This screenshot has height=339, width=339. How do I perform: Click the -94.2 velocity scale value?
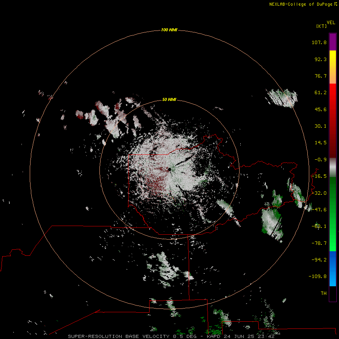(x=319, y=260)
